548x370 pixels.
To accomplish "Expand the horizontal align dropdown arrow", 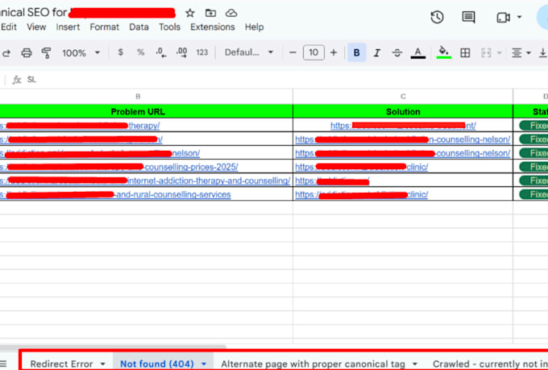I will [x=529, y=53].
